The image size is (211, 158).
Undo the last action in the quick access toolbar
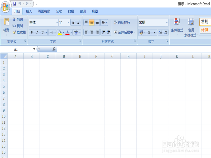tap(20, 4)
